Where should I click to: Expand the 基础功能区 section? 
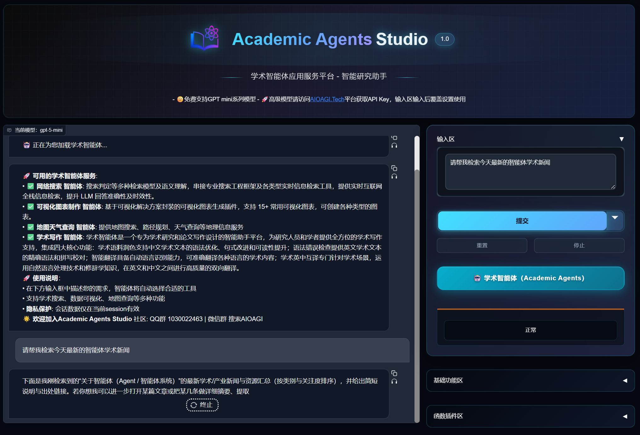[625, 381]
